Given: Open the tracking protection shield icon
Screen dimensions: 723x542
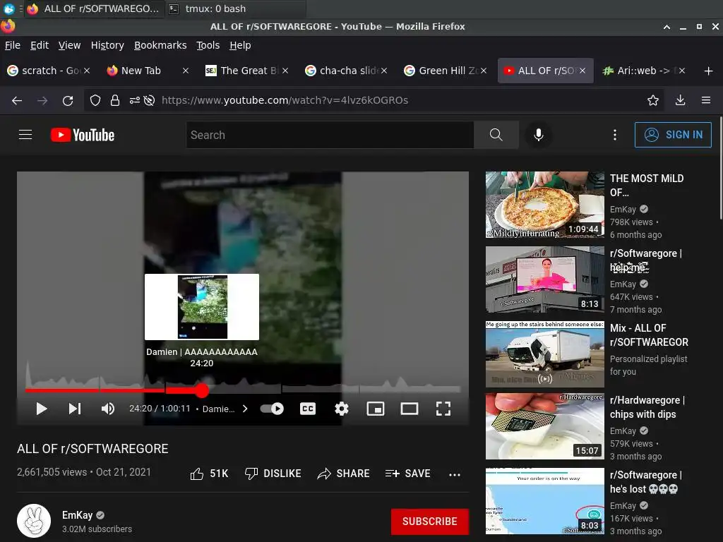Looking at the screenshot, I should 95,100.
